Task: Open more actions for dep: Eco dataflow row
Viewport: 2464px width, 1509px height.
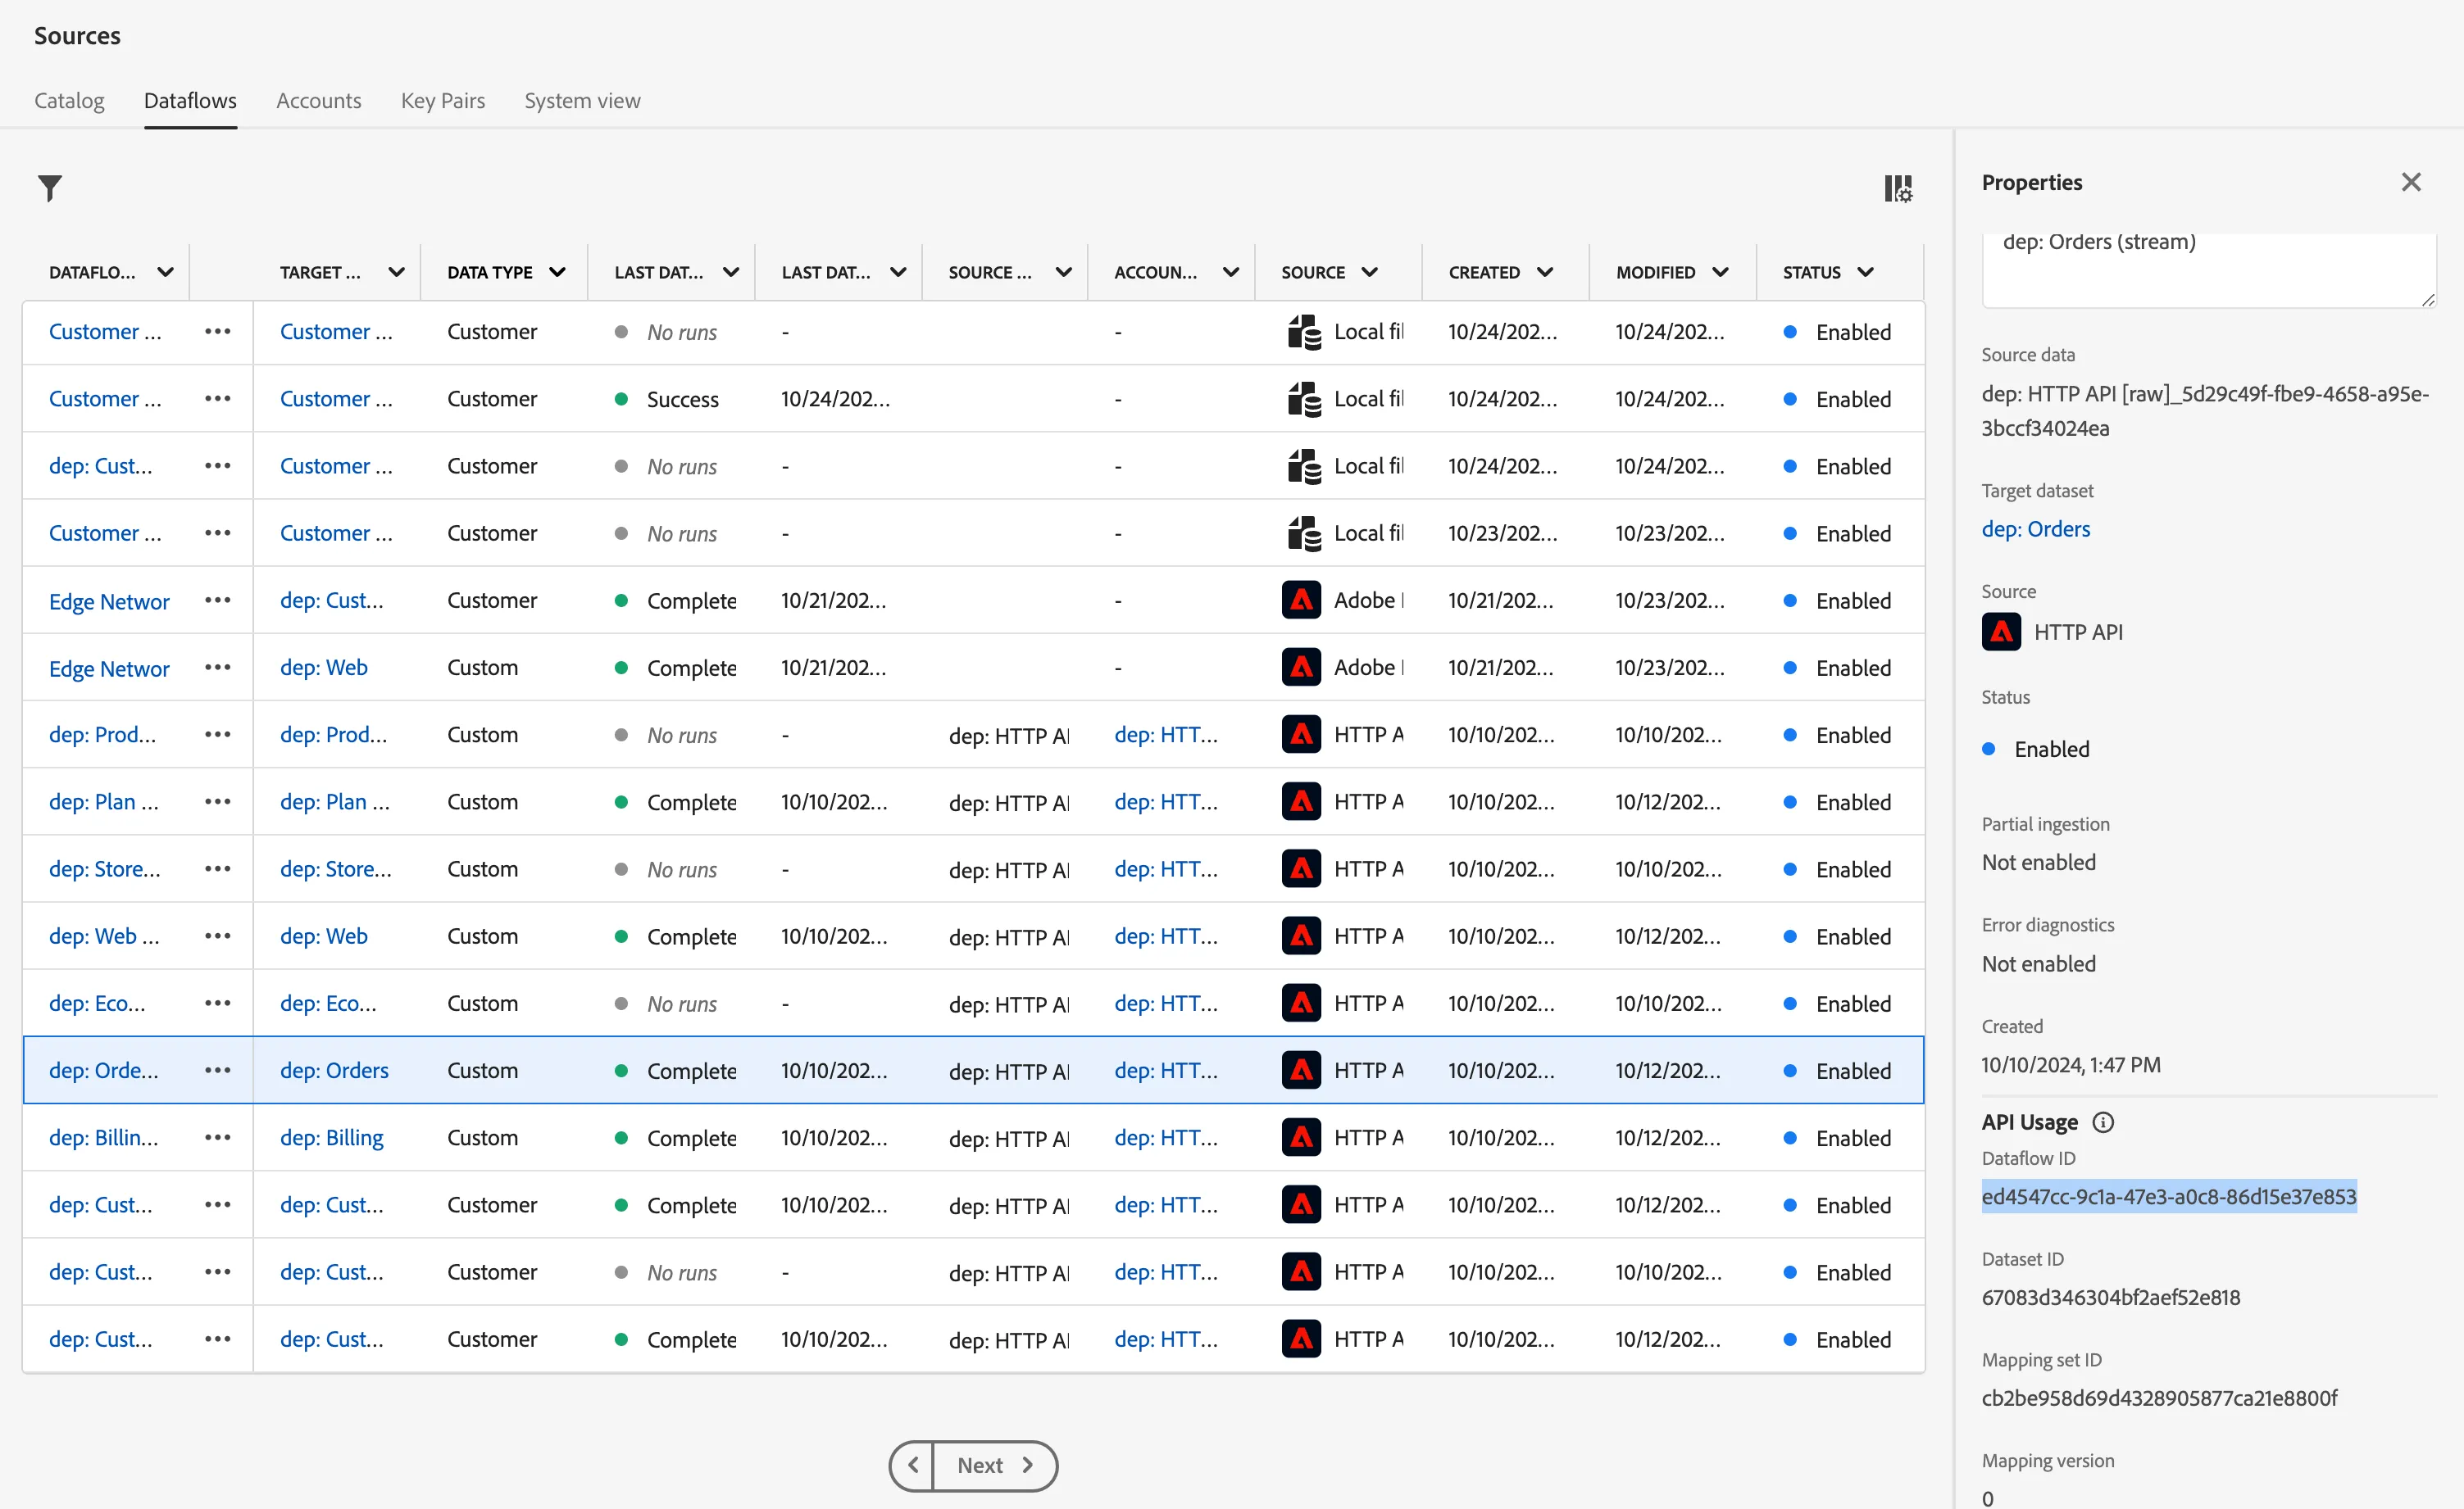Action: [x=217, y=1003]
